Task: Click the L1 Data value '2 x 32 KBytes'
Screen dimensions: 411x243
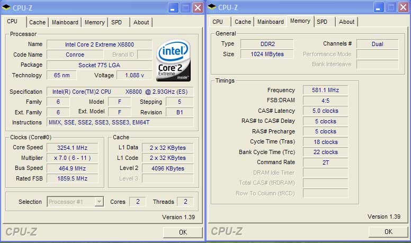Action: point(168,148)
